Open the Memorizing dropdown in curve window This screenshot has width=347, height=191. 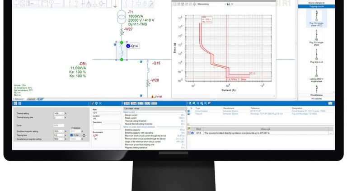[225, 4]
